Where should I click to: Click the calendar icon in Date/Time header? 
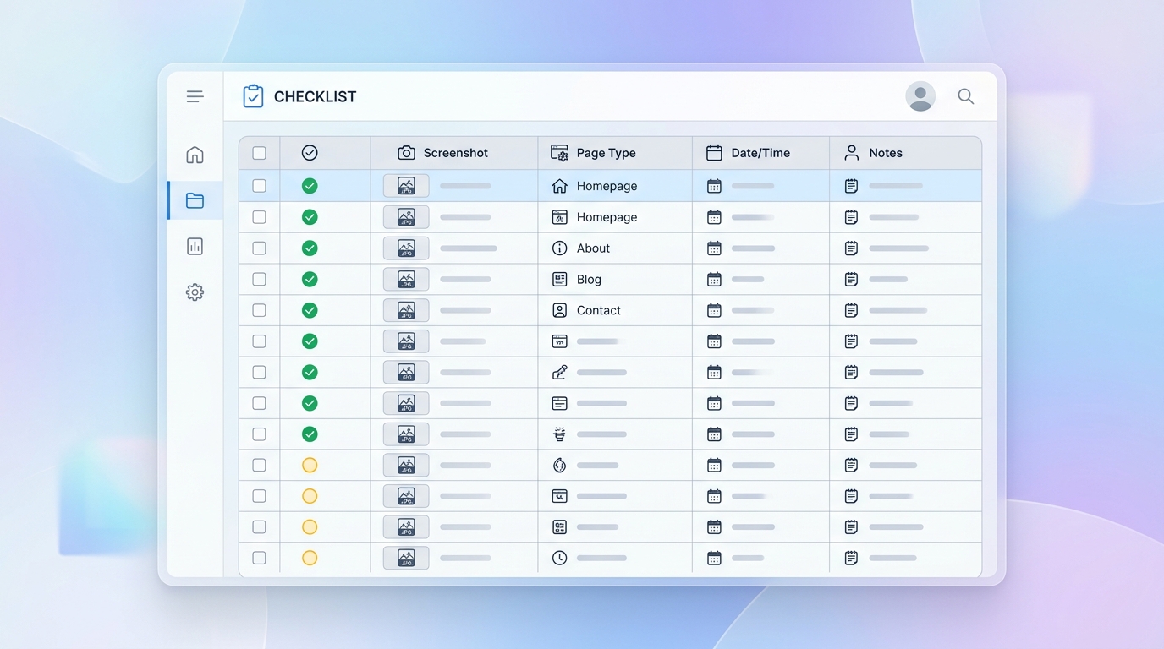point(714,153)
